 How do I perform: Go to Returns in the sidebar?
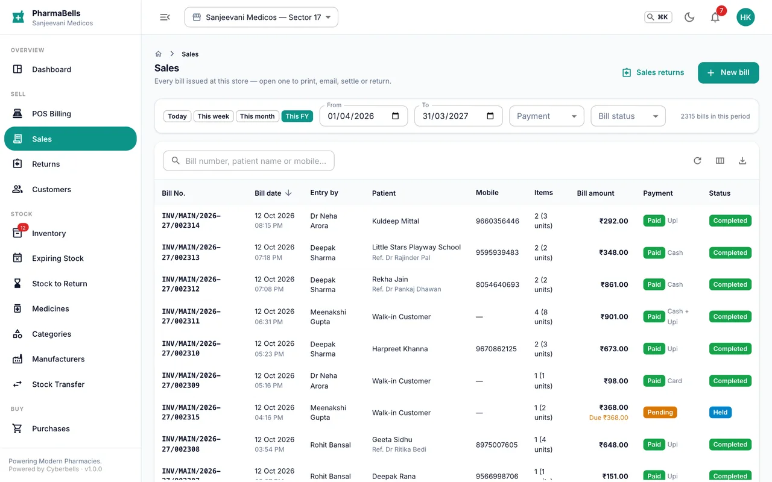pyautogui.click(x=71, y=164)
